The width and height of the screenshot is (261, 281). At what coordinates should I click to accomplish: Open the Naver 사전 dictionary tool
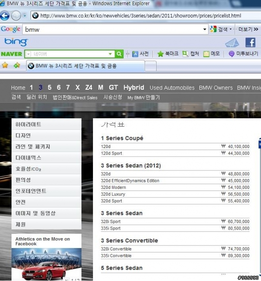click(x=141, y=54)
